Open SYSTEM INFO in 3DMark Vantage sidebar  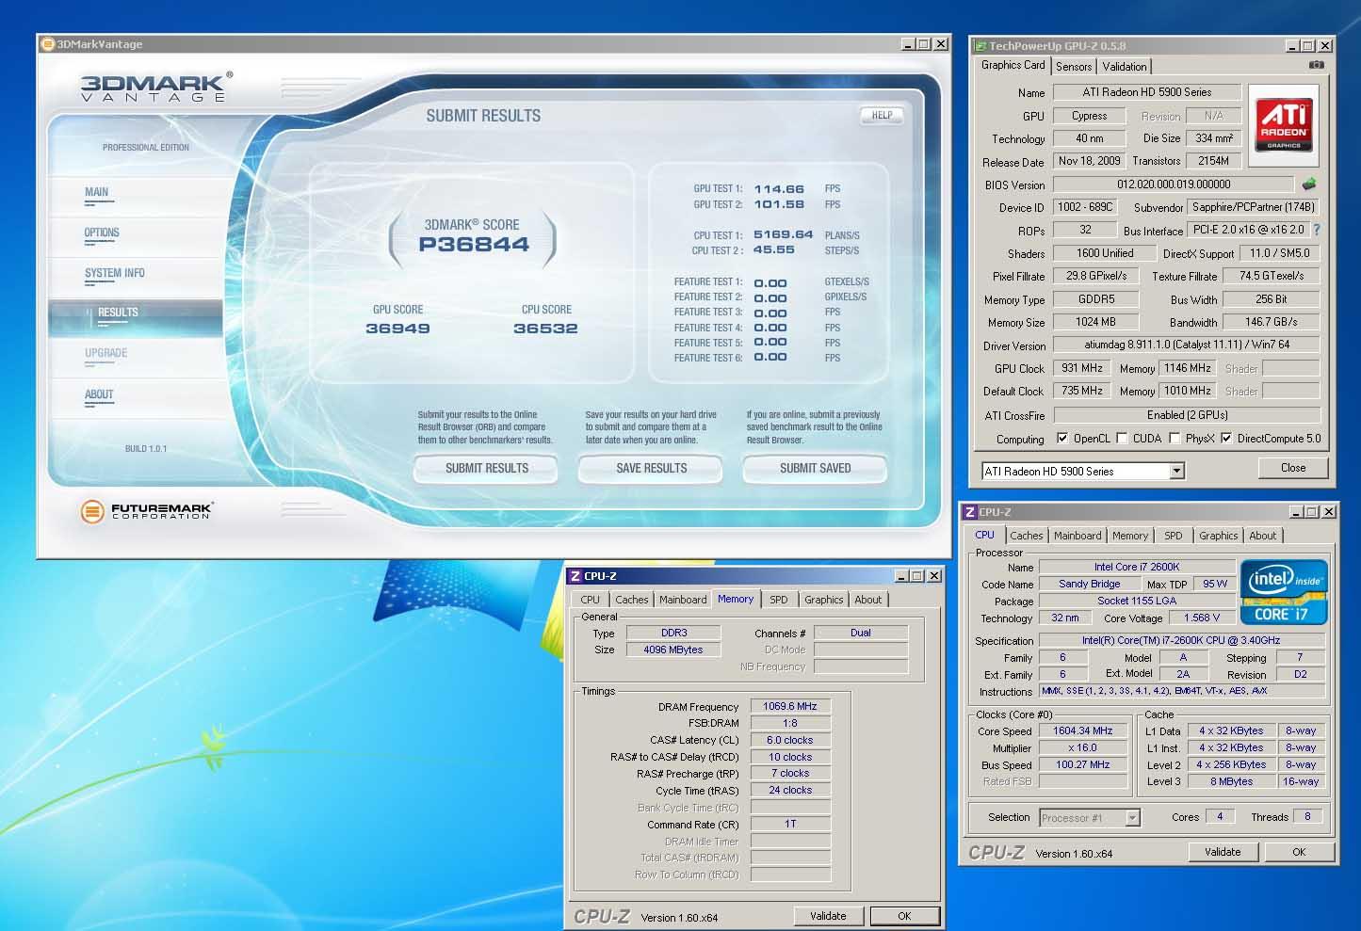115,273
